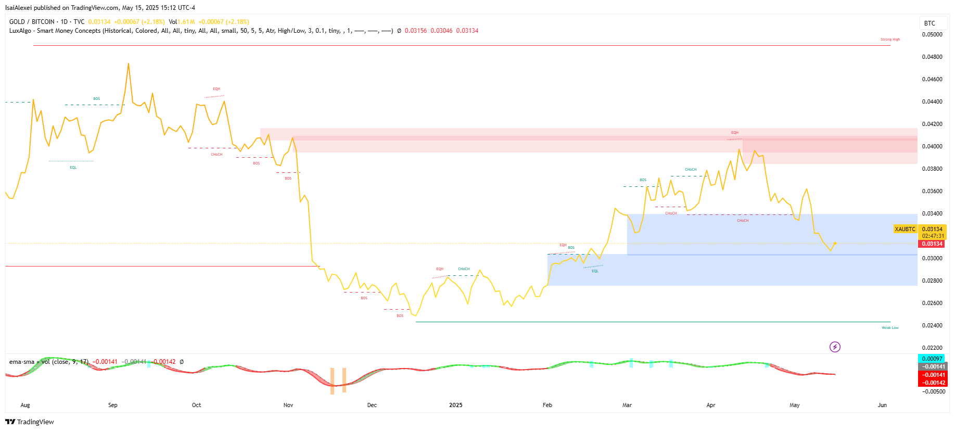Click the Nov label on time axis
955x431 pixels.
[288, 405]
